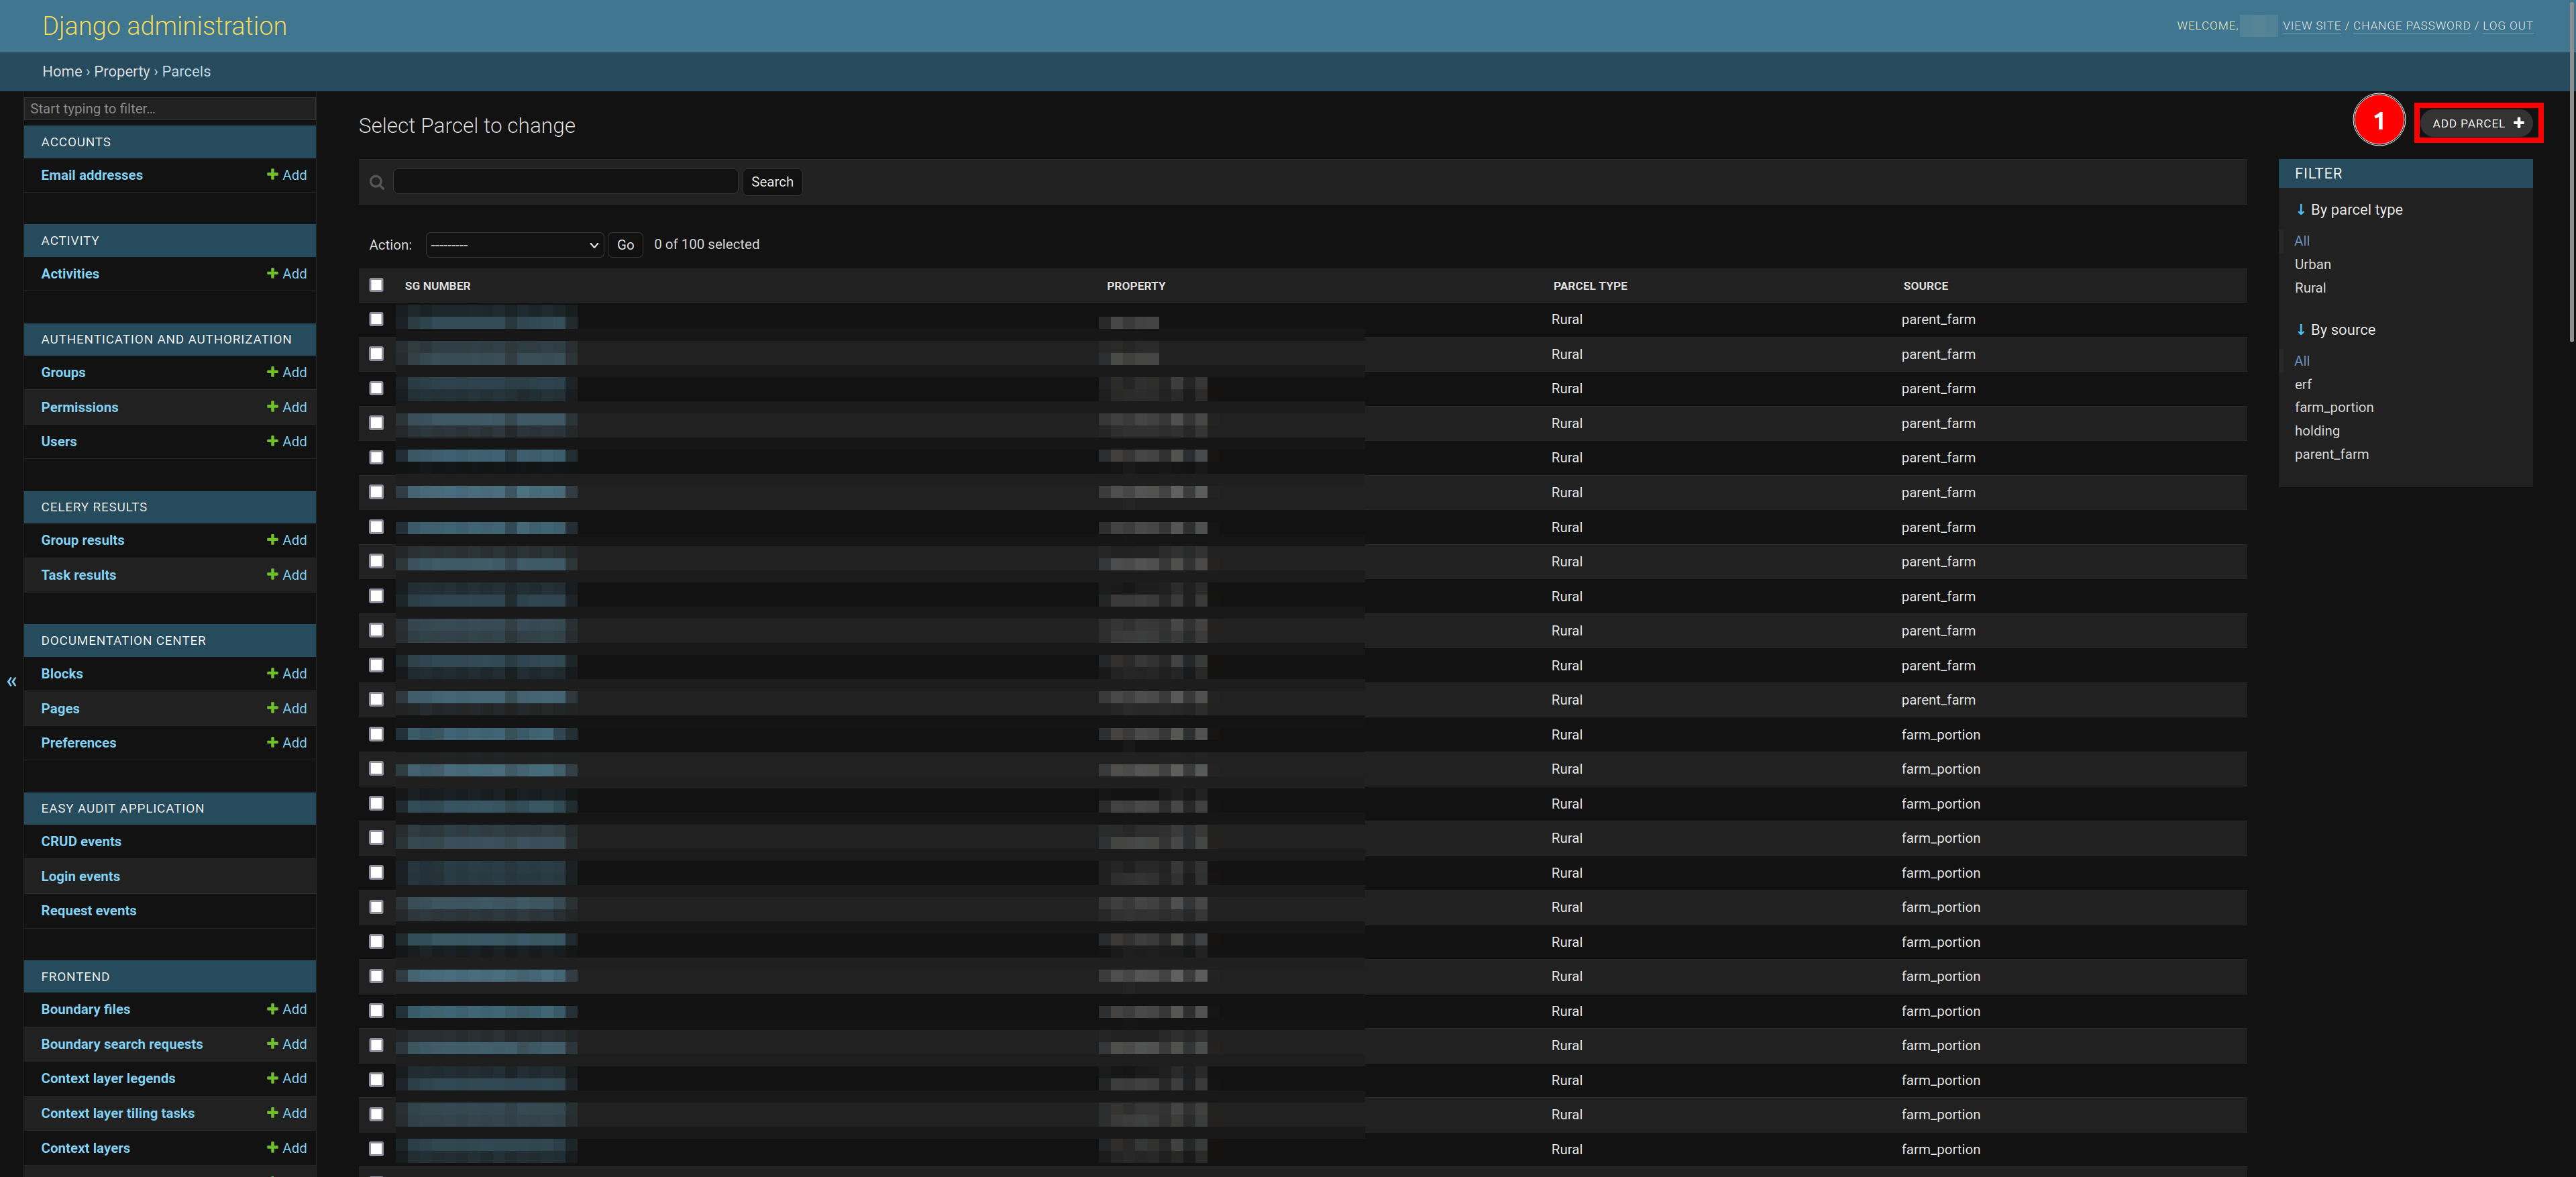
Task: Filter parcel type by Urban
Action: click(x=2312, y=264)
